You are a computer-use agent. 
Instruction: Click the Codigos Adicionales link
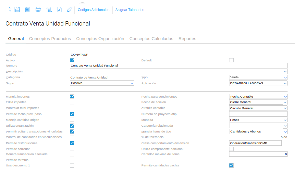[x=93, y=10]
